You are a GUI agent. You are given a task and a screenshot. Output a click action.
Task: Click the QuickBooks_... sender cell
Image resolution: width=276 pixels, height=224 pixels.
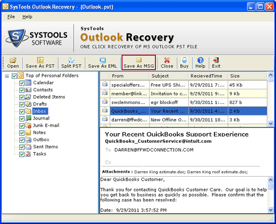click(130, 111)
